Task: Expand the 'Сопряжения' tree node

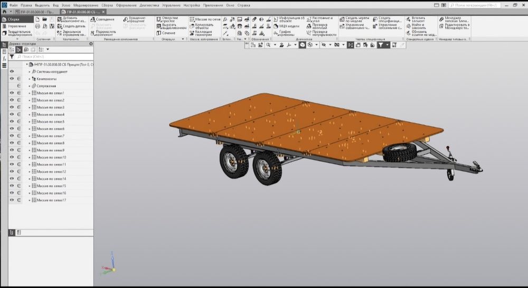Action: [29, 86]
